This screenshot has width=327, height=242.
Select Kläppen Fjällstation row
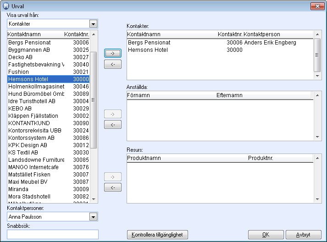[48, 116]
